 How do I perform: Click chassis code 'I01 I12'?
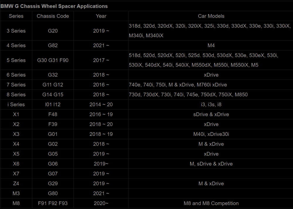click(x=53, y=104)
